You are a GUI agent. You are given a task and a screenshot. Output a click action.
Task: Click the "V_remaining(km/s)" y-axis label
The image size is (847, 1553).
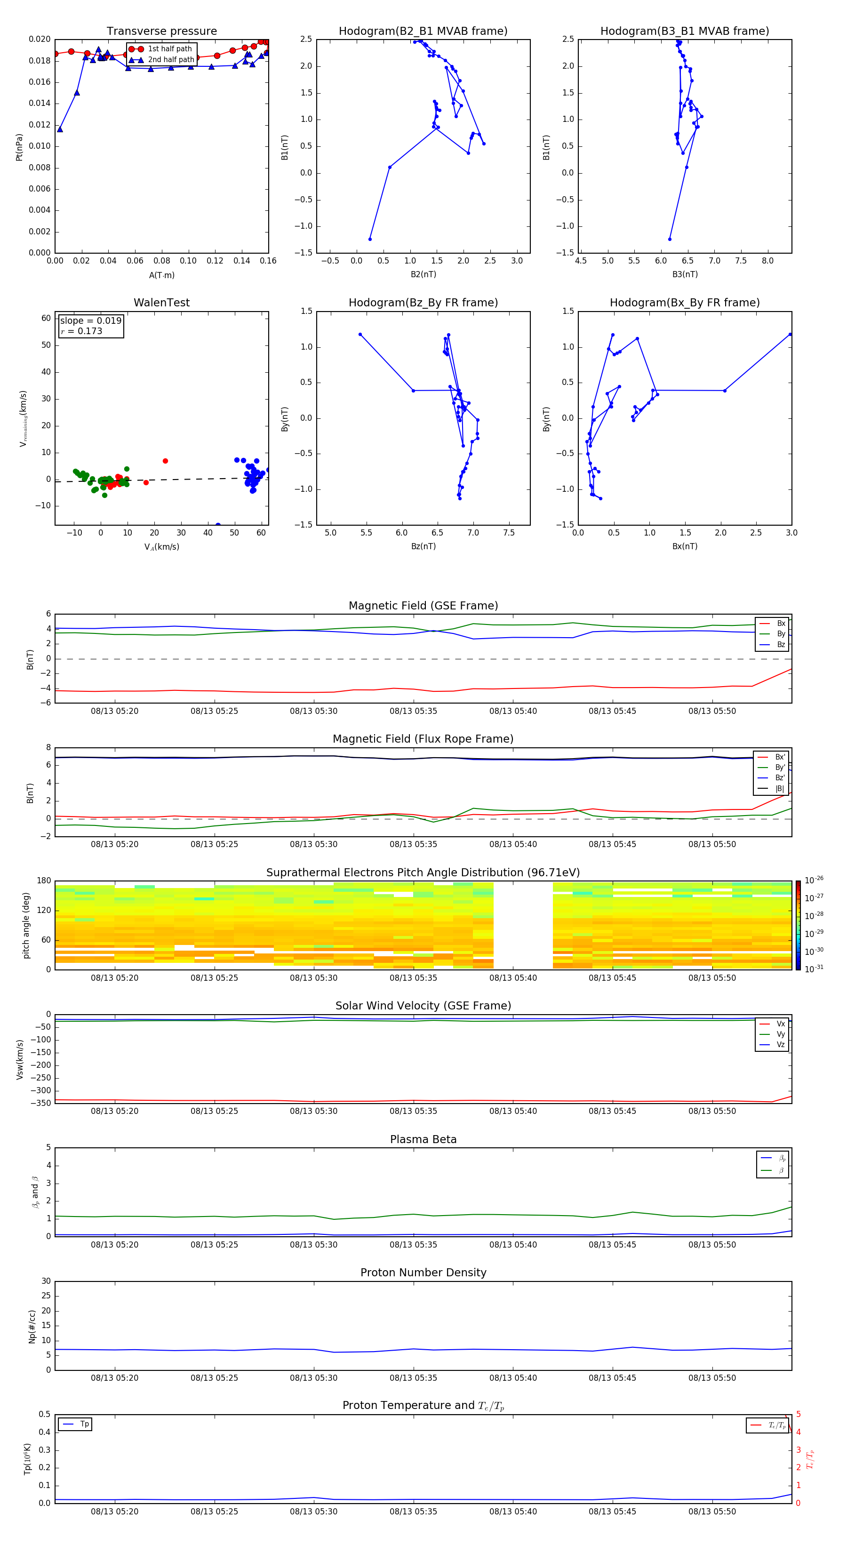coord(23,418)
